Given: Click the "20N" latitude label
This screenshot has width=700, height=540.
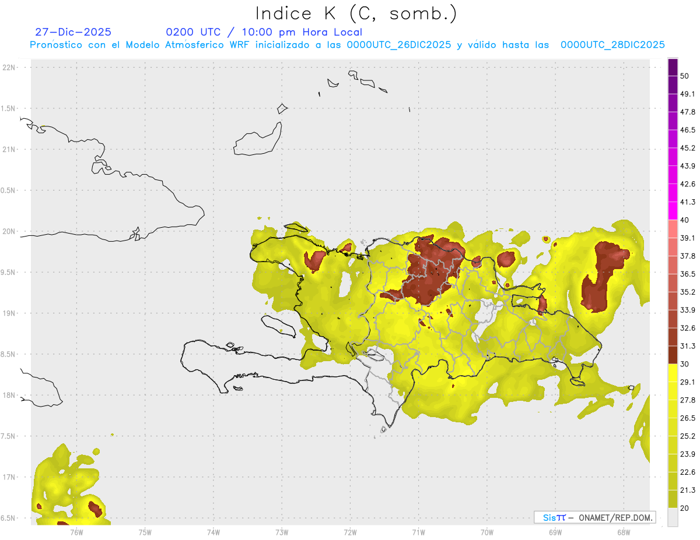Looking at the screenshot, I should pyautogui.click(x=9, y=231).
